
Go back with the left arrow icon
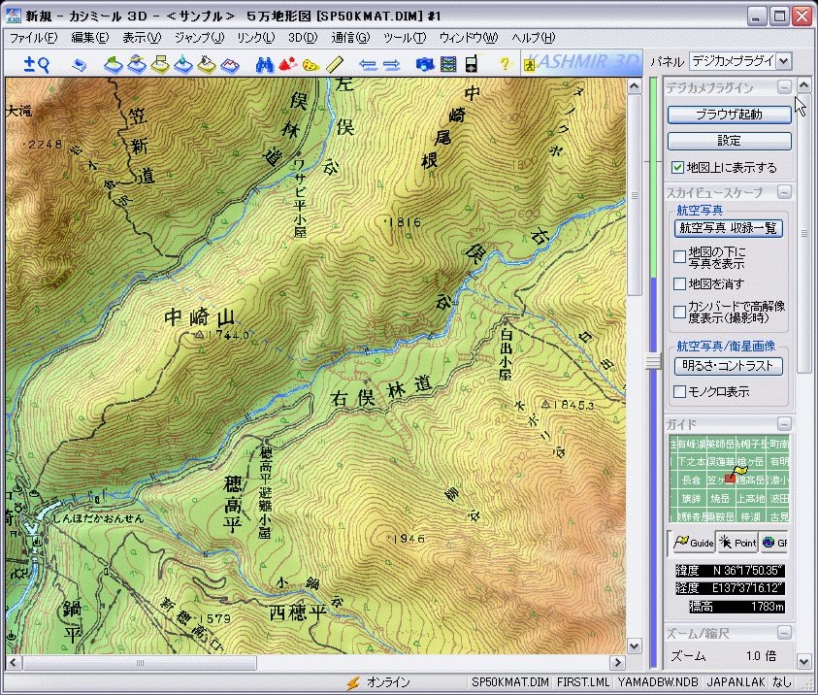point(369,65)
